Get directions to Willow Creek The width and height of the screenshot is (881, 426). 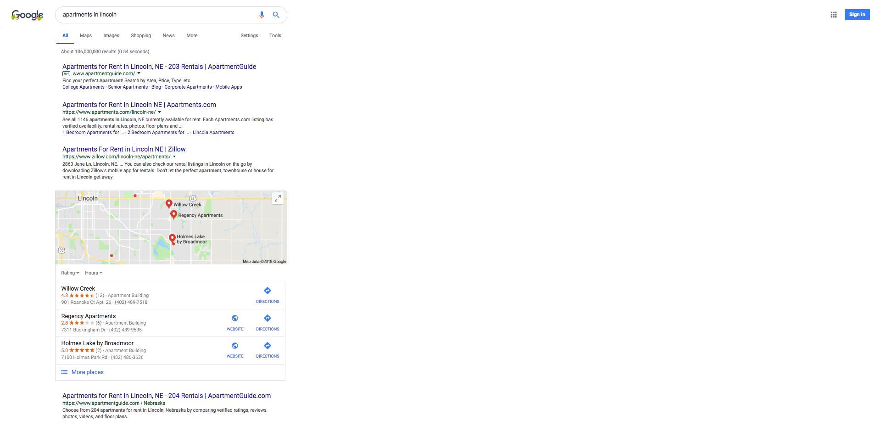(x=268, y=295)
